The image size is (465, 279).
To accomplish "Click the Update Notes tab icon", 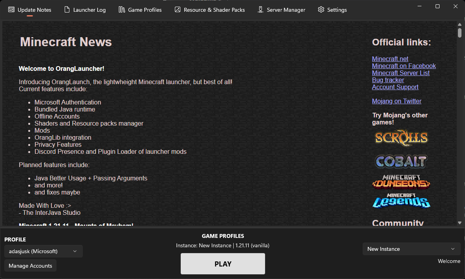I will click(x=11, y=10).
